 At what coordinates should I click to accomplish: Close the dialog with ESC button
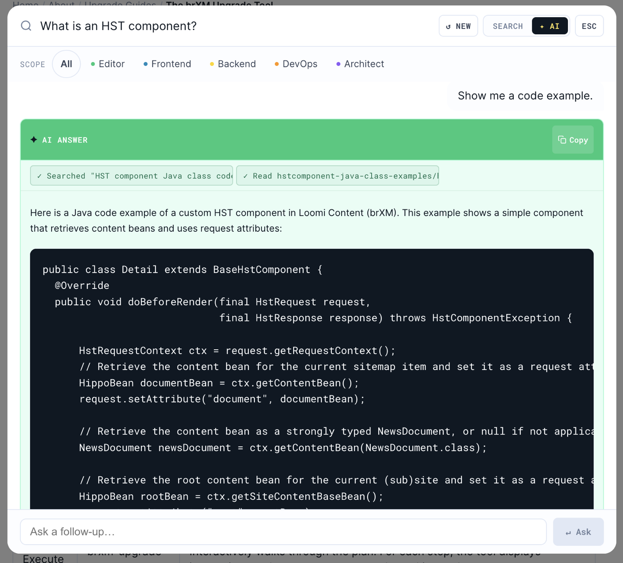[x=589, y=26]
